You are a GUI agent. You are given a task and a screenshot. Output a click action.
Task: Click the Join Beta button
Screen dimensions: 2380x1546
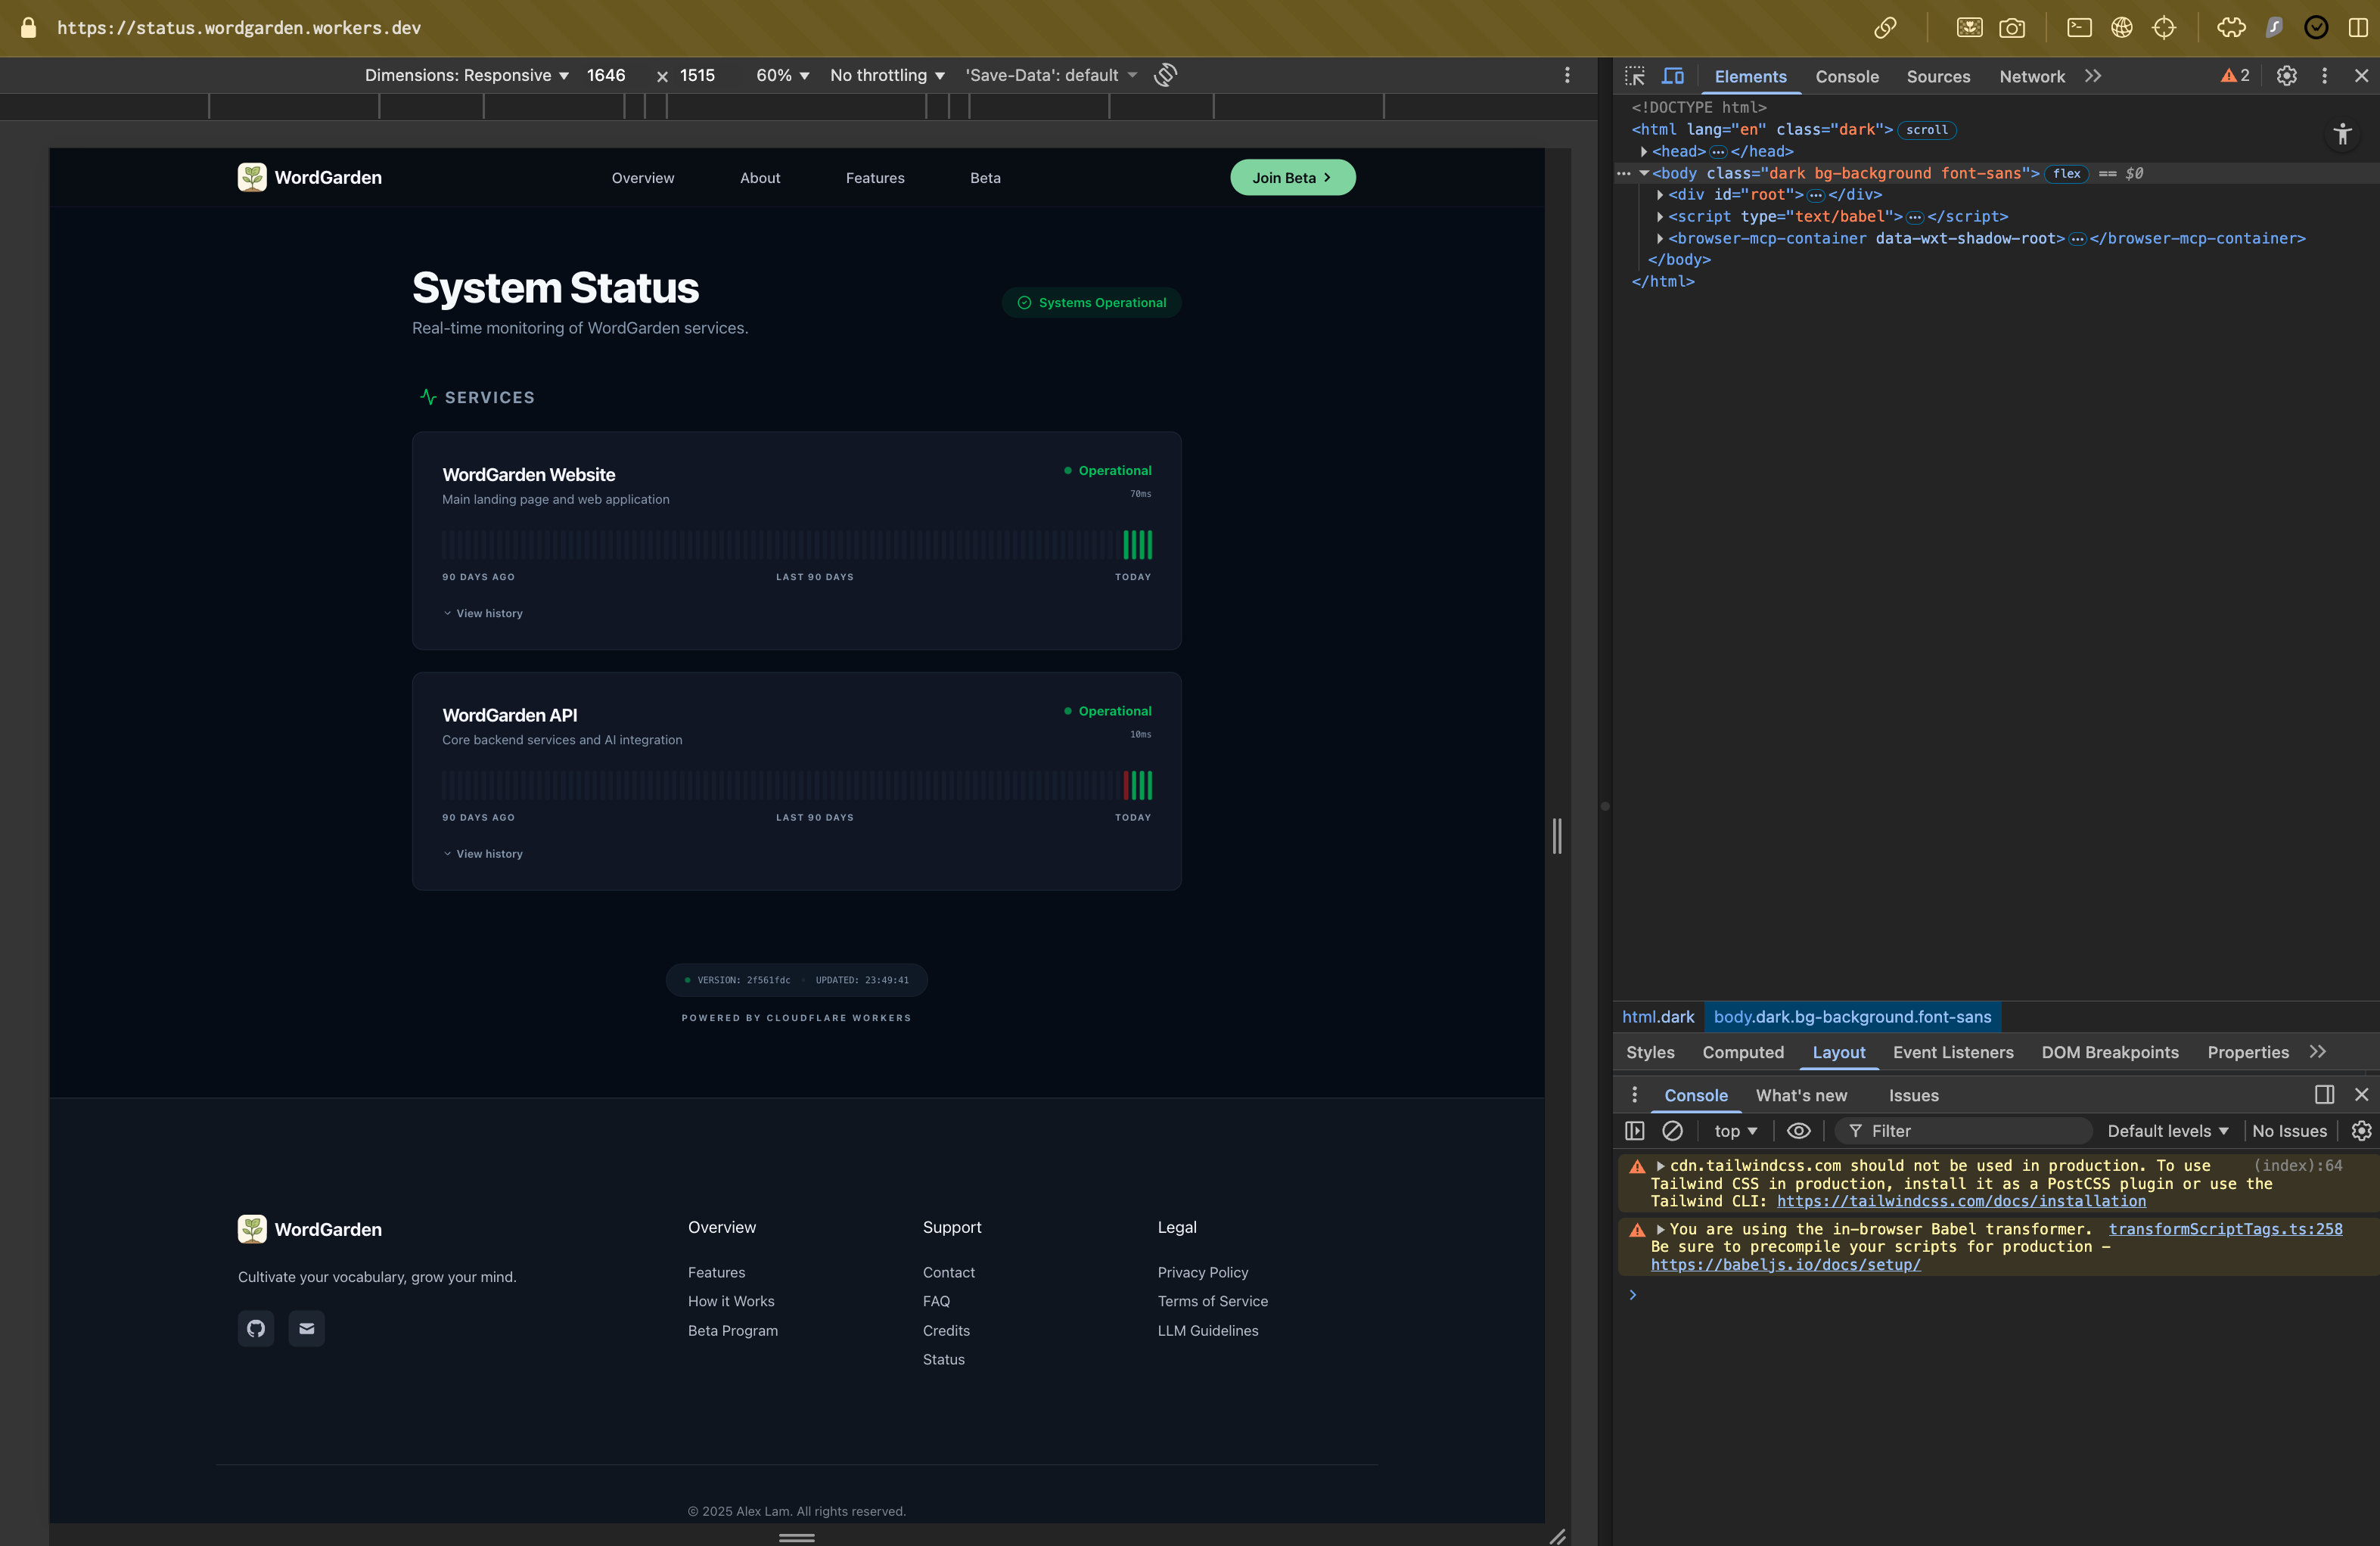point(1292,178)
